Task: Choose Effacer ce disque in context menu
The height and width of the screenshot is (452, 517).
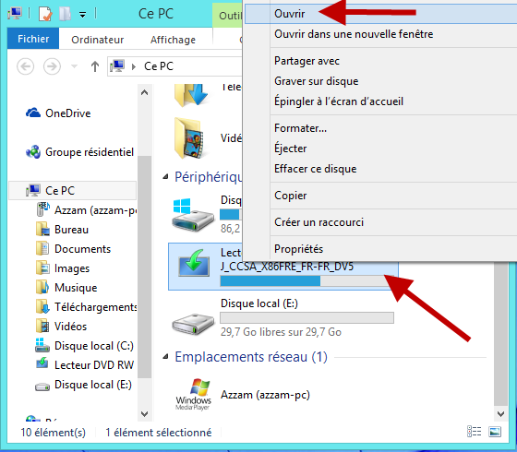Action: (316, 169)
